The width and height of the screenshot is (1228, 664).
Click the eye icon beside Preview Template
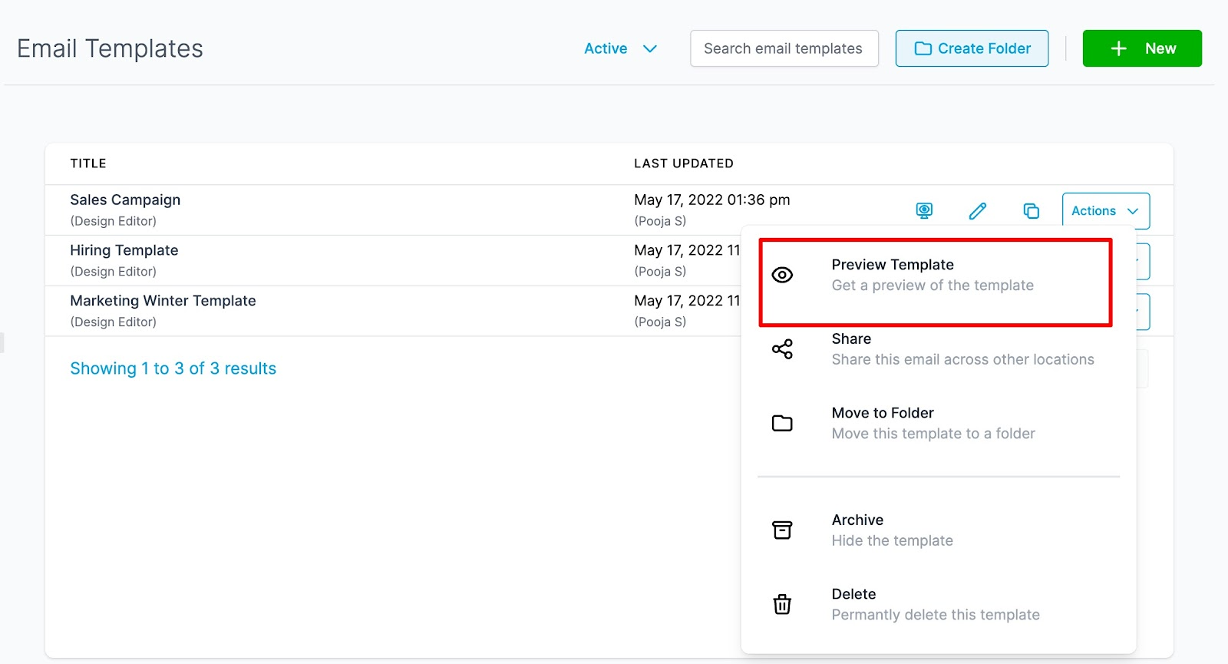click(x=782, y=275)
